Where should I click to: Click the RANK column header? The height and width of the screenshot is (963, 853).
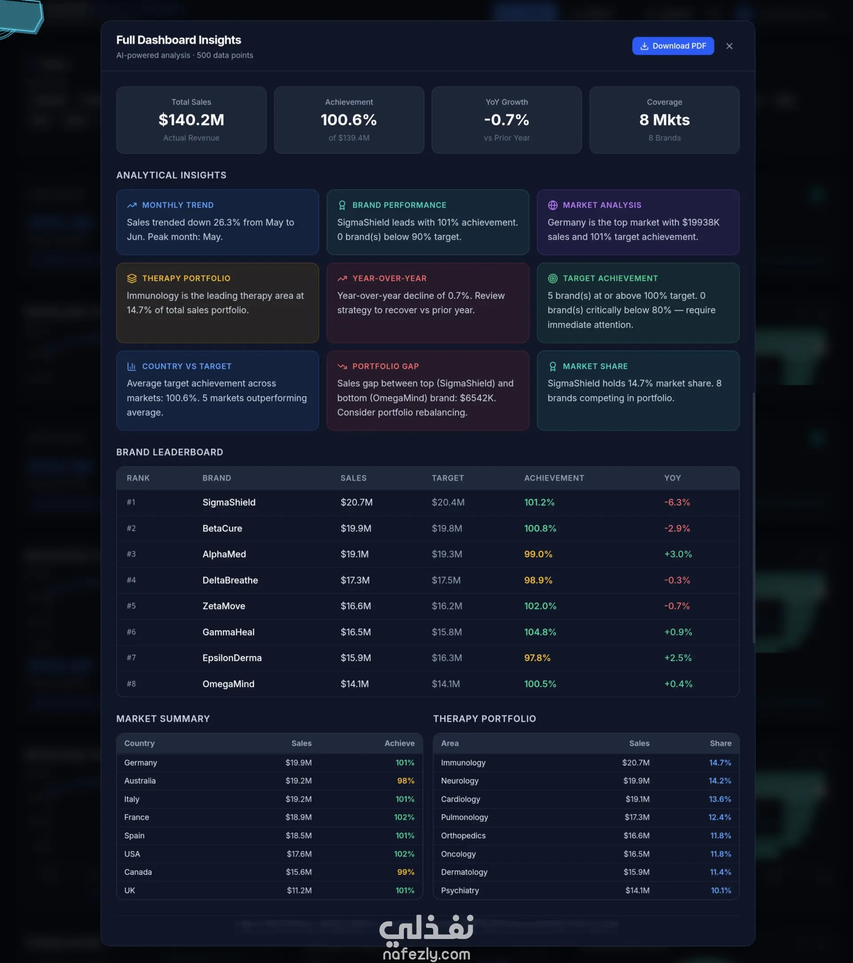coord(138,478)
